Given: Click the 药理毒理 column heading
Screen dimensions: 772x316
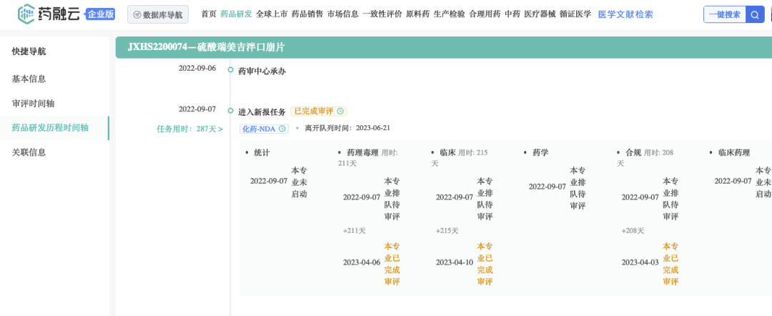Looking at the screenshot, I should click(363, 152).
